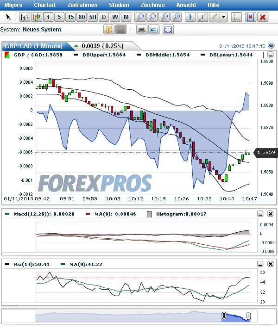
Task: Click the BBUpper:1.5864 legend entry
Action: tap(100, 55)
